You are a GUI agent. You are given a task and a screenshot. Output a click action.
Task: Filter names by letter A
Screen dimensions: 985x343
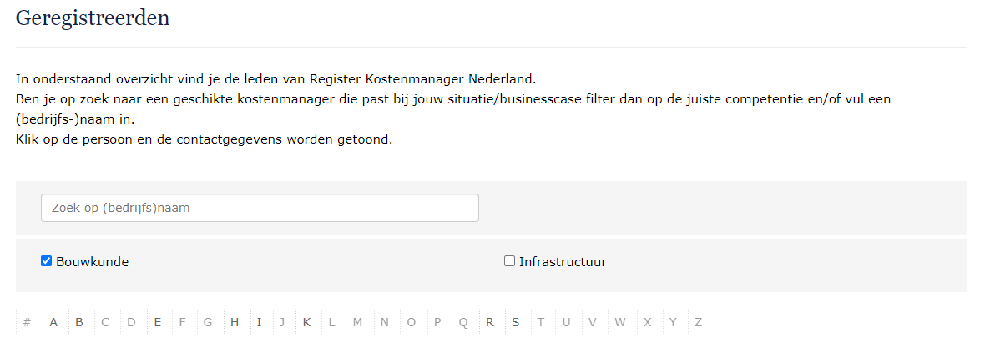click(53, 323)
